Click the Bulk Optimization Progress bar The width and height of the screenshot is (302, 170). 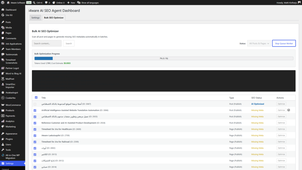click(164, 58)
